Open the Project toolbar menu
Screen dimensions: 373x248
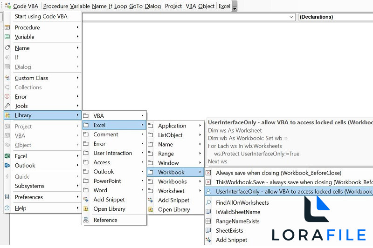173,6
